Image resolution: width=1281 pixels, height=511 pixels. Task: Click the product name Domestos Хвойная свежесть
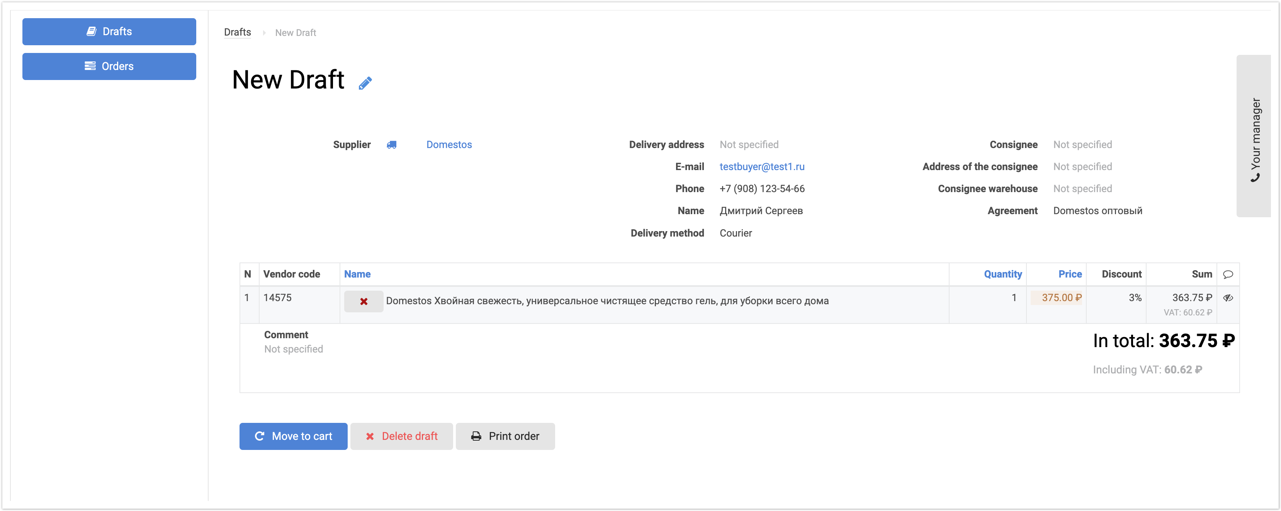607,301
